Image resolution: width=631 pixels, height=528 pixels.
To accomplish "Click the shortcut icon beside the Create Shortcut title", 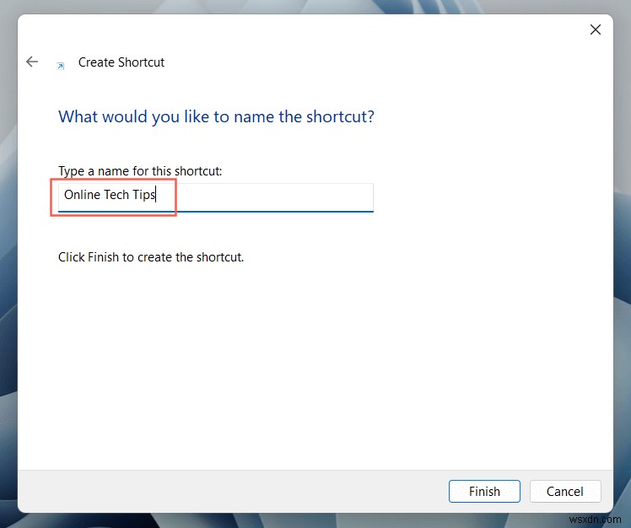I will pos(61,66).
